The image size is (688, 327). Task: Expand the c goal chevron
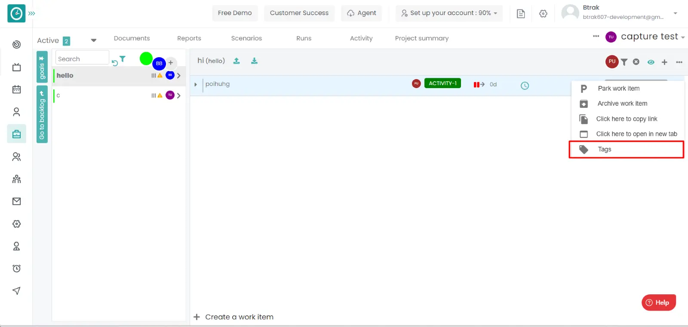(x=179, y=95)
